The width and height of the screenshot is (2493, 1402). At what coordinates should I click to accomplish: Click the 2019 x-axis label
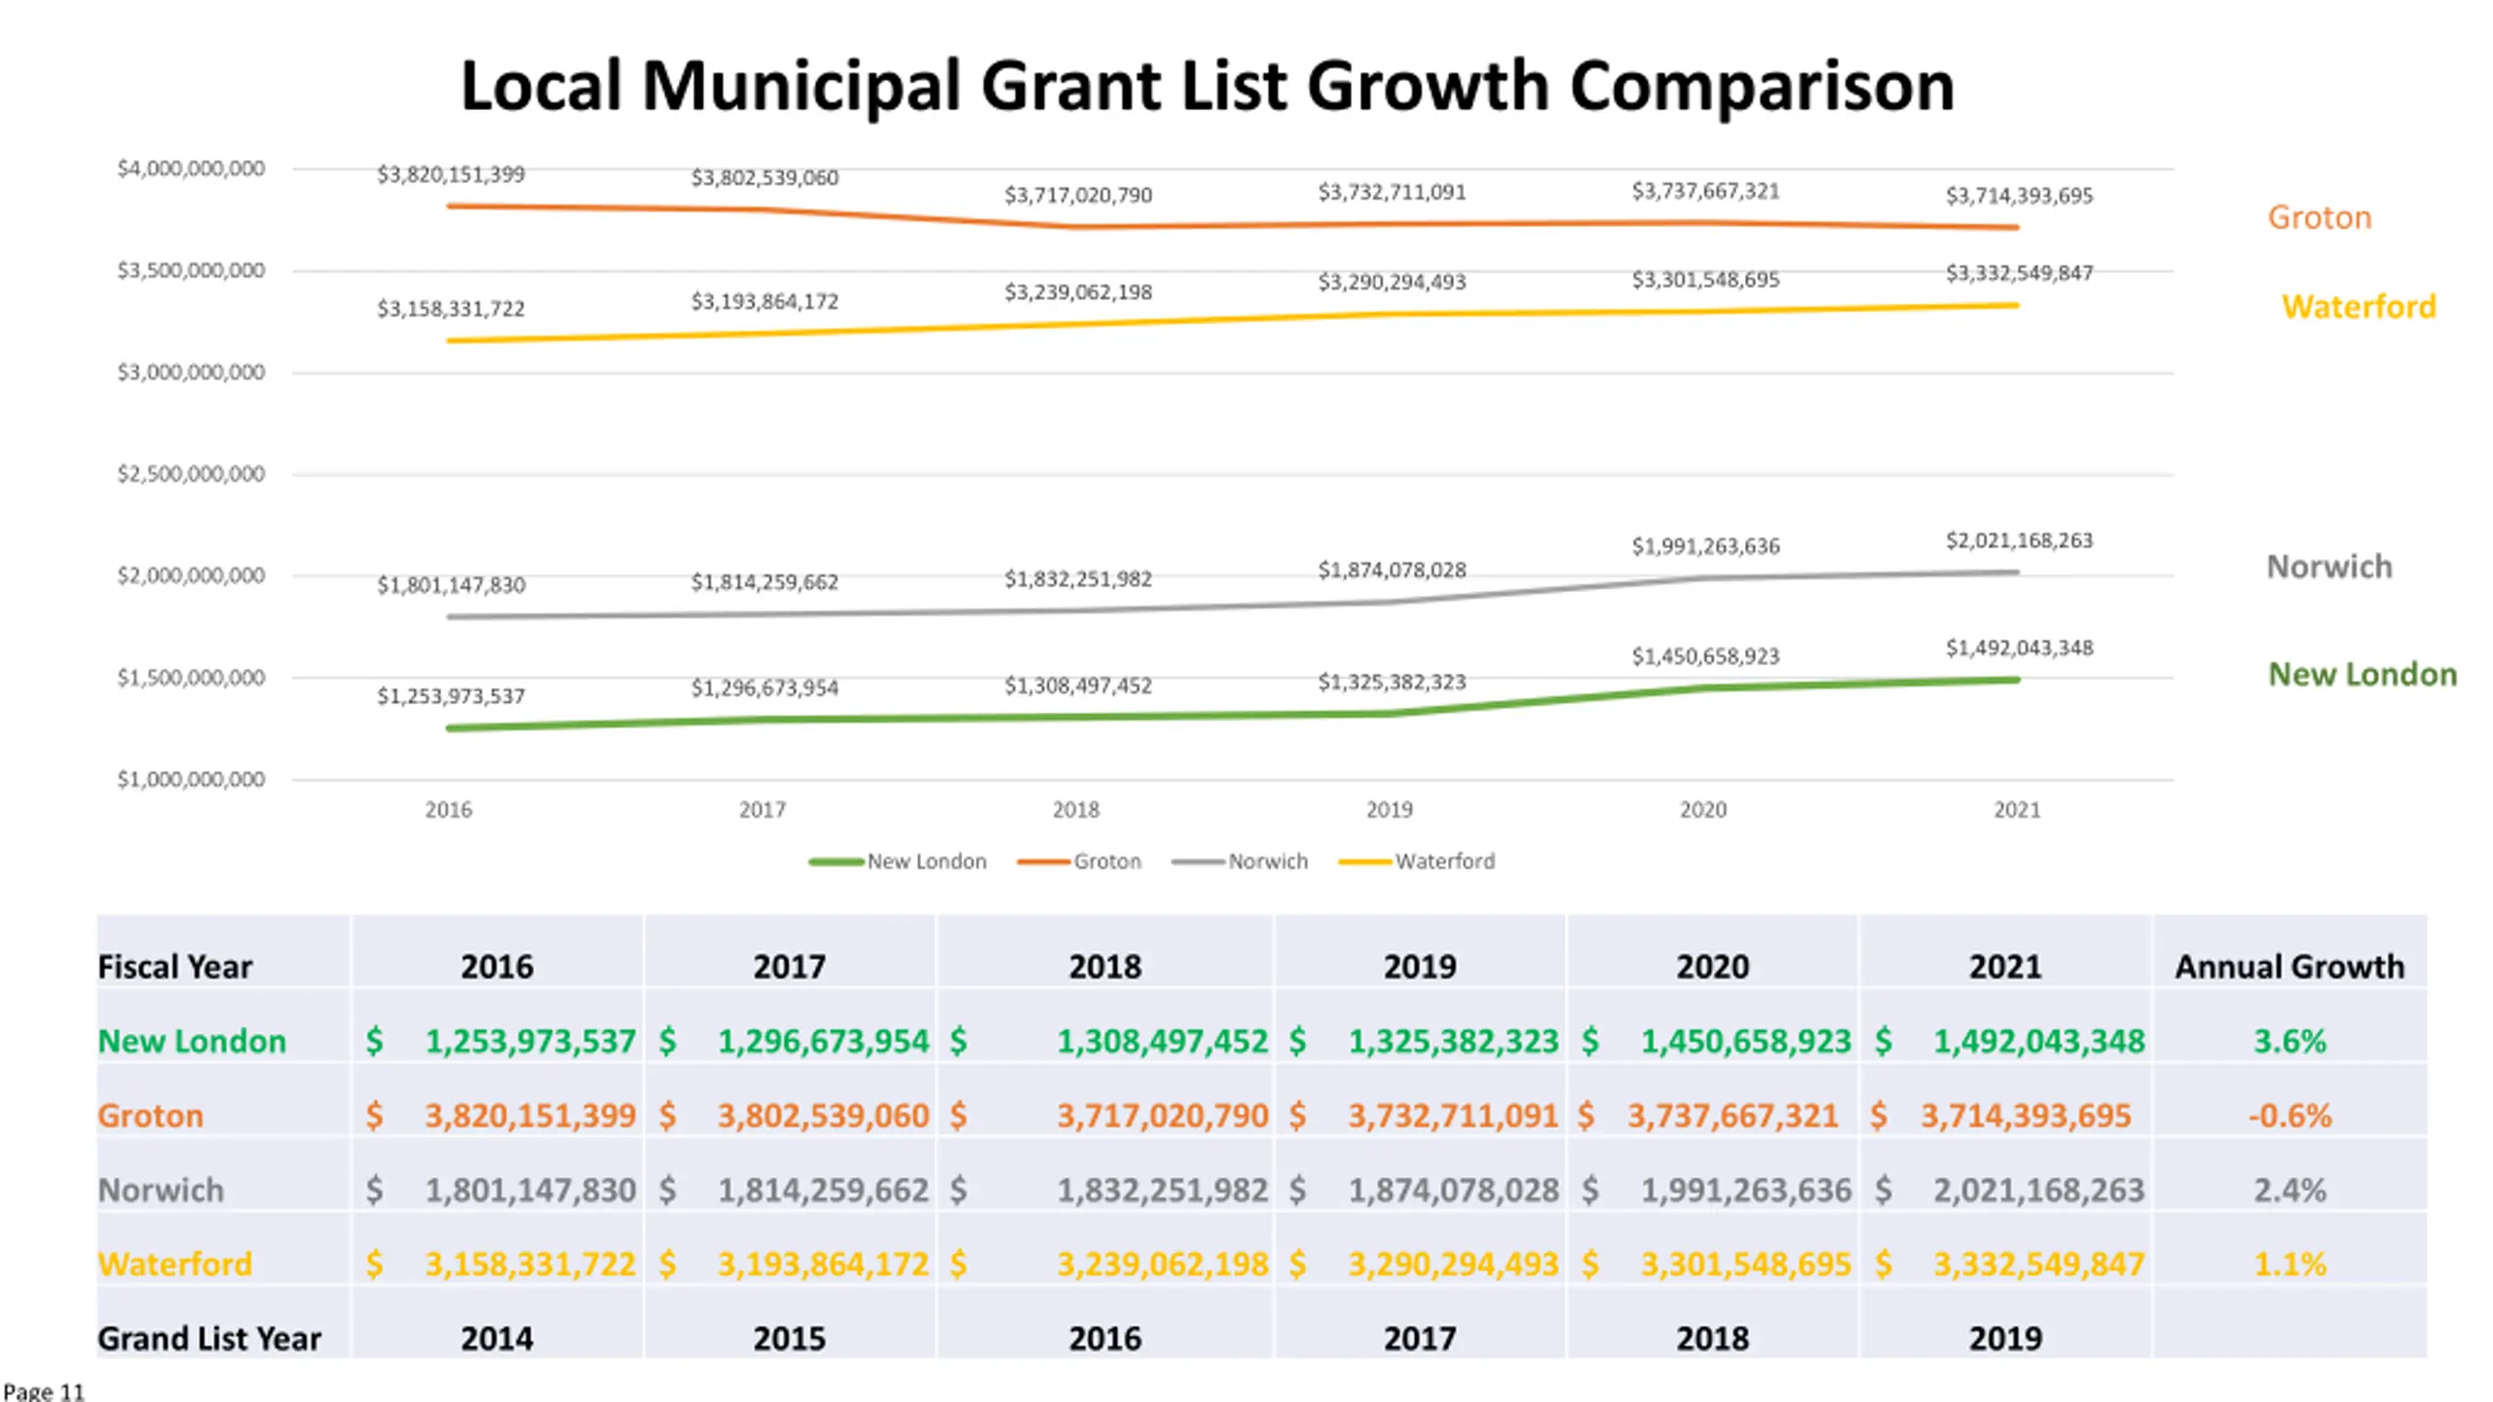[1389, 810]
